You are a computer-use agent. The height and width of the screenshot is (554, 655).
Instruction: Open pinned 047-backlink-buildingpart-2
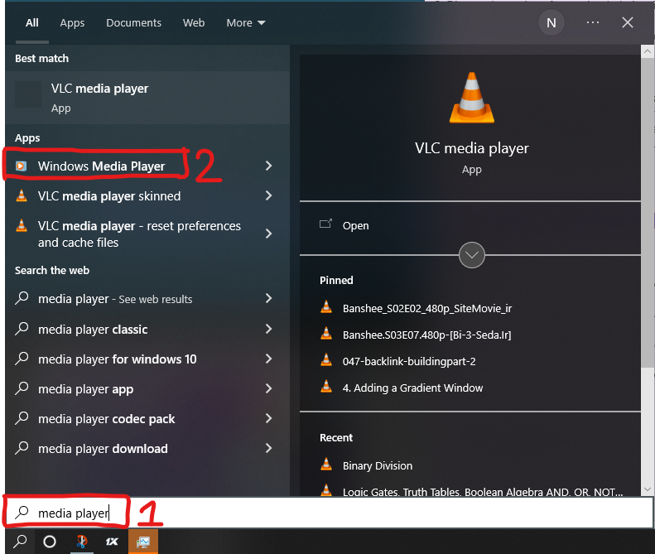tap(409, 361)
